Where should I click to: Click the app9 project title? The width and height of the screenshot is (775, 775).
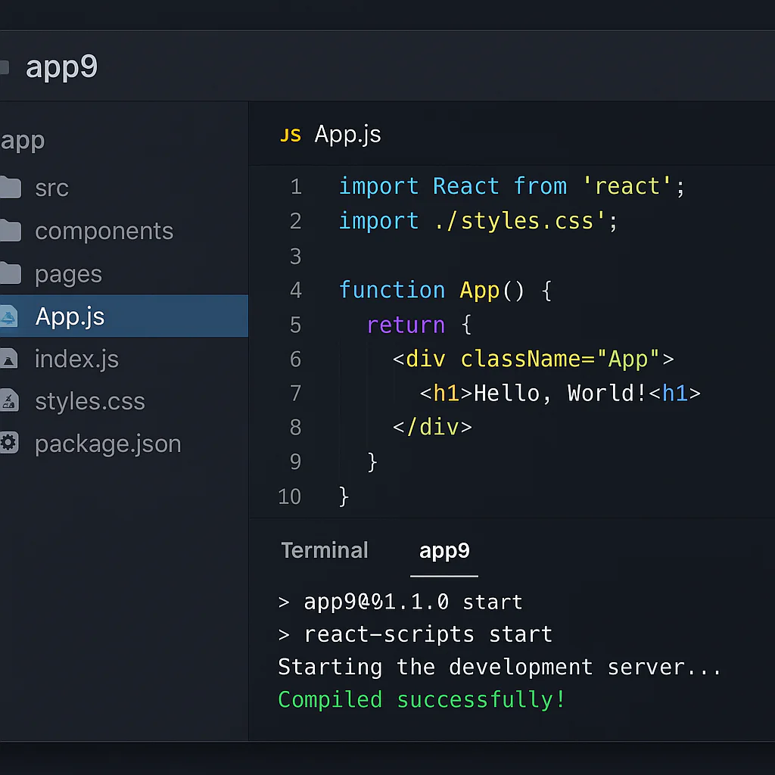coord(62,67)
